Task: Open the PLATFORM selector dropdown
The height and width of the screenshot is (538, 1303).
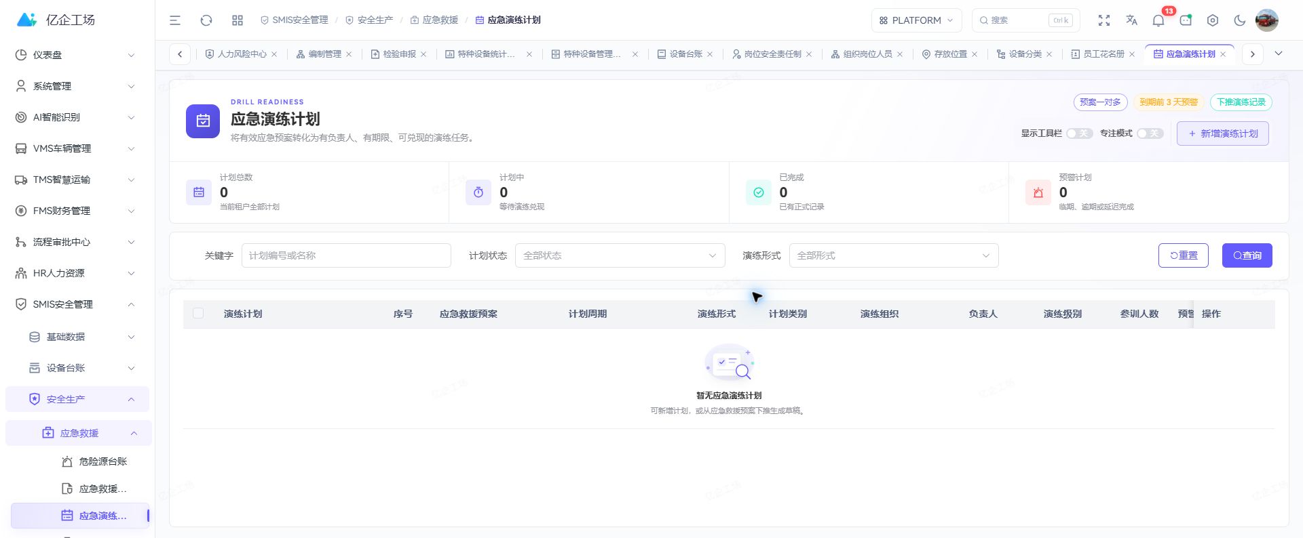Action: [x=916, y=20]
